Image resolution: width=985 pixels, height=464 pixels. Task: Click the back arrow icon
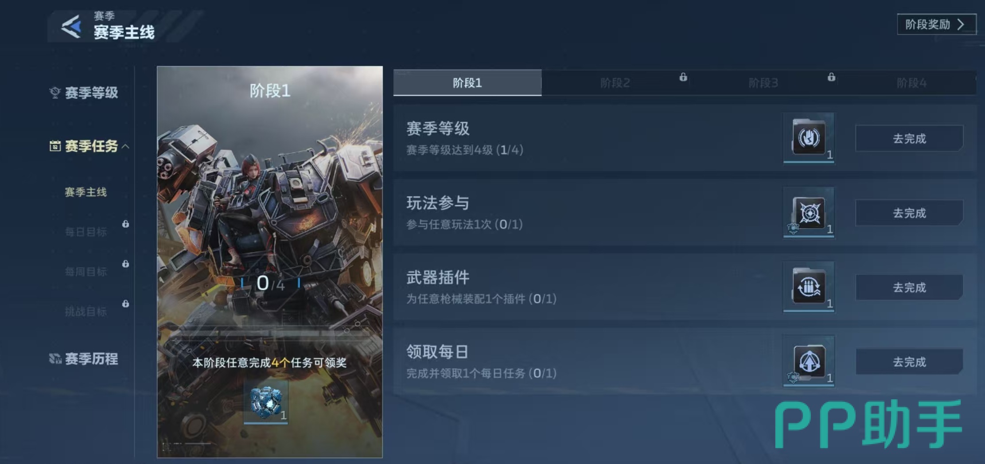pyautogui.click(x=72, y=27)
